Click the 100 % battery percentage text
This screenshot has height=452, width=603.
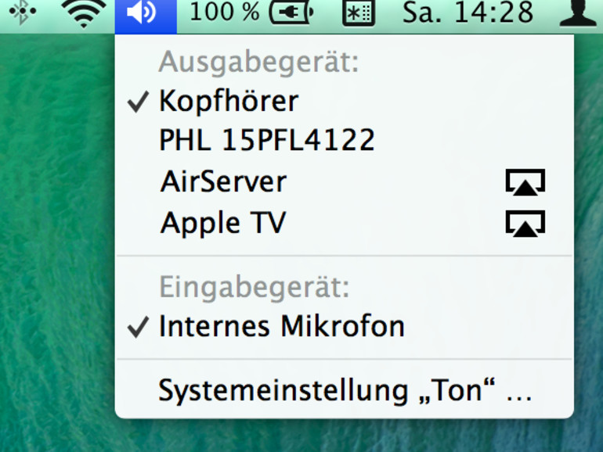(x=225, y=12)
